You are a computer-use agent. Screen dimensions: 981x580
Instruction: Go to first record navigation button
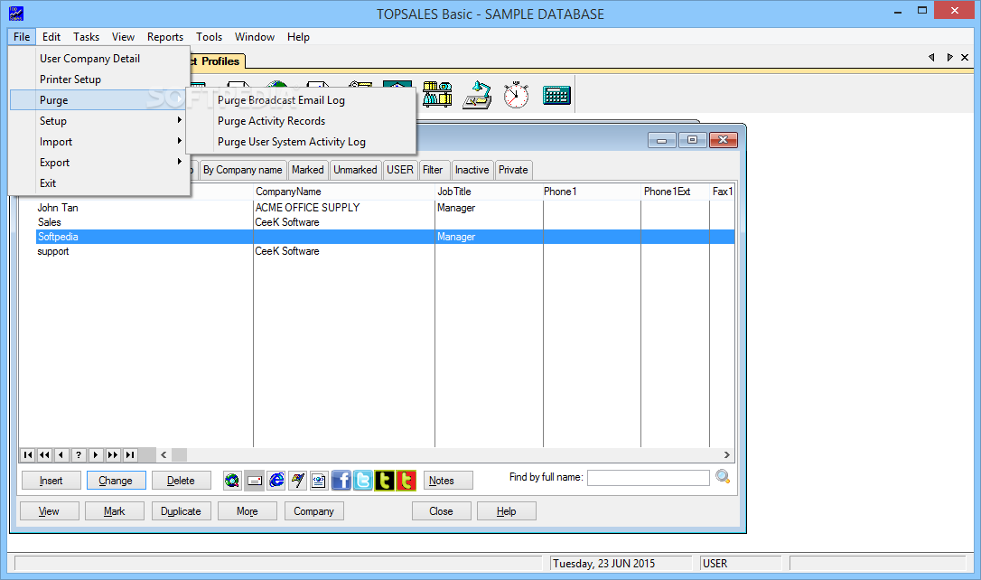tap(27, 454)
